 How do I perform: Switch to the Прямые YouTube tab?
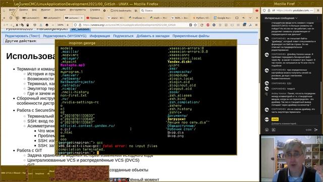pos(95,18)
